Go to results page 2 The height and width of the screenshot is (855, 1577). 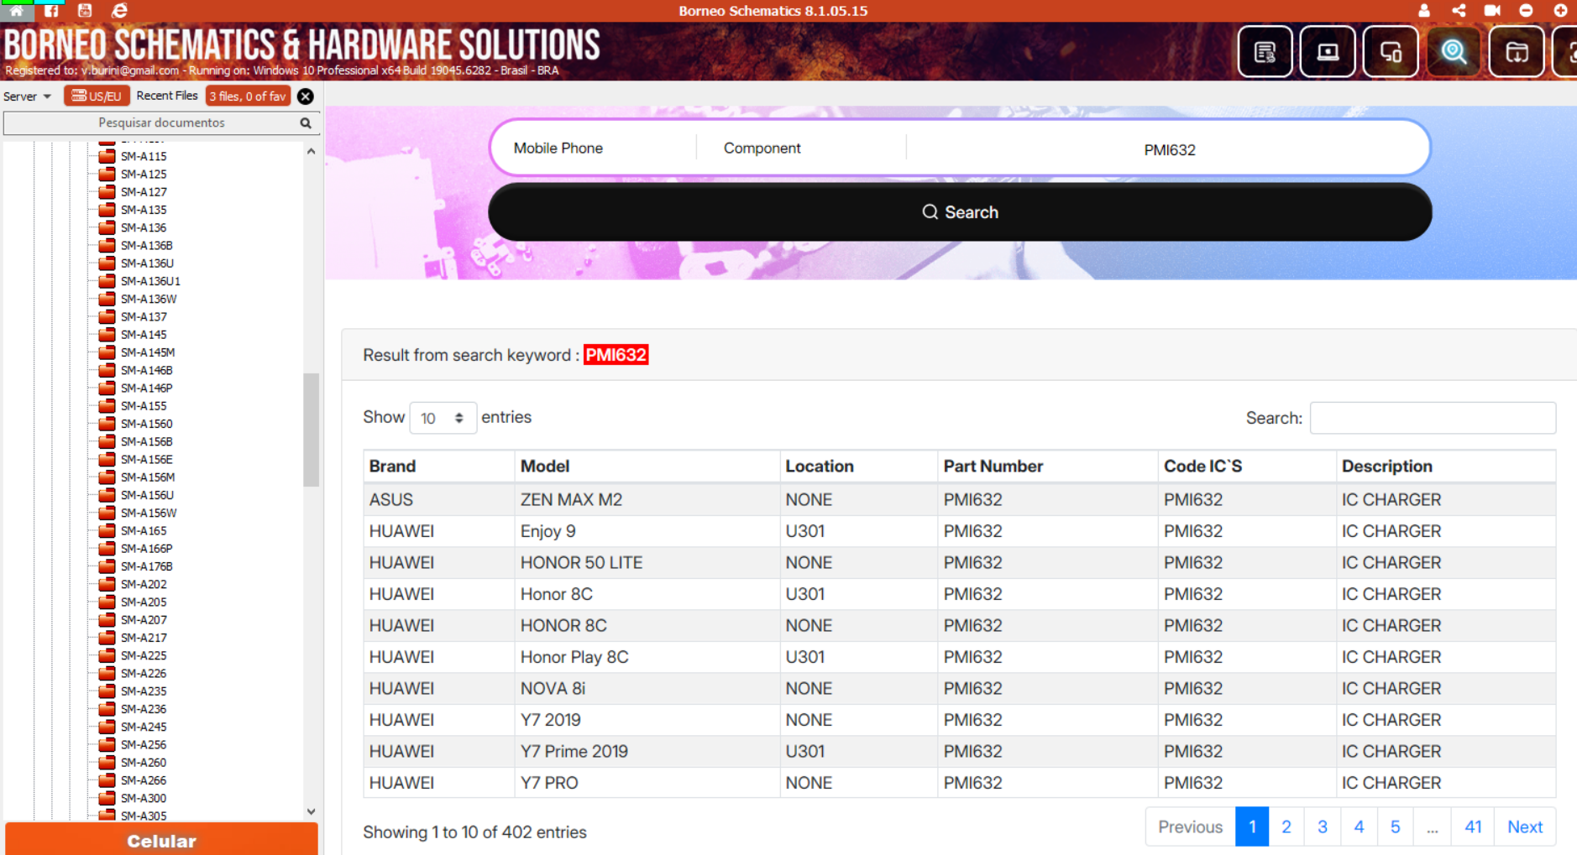coord(1286,827)
